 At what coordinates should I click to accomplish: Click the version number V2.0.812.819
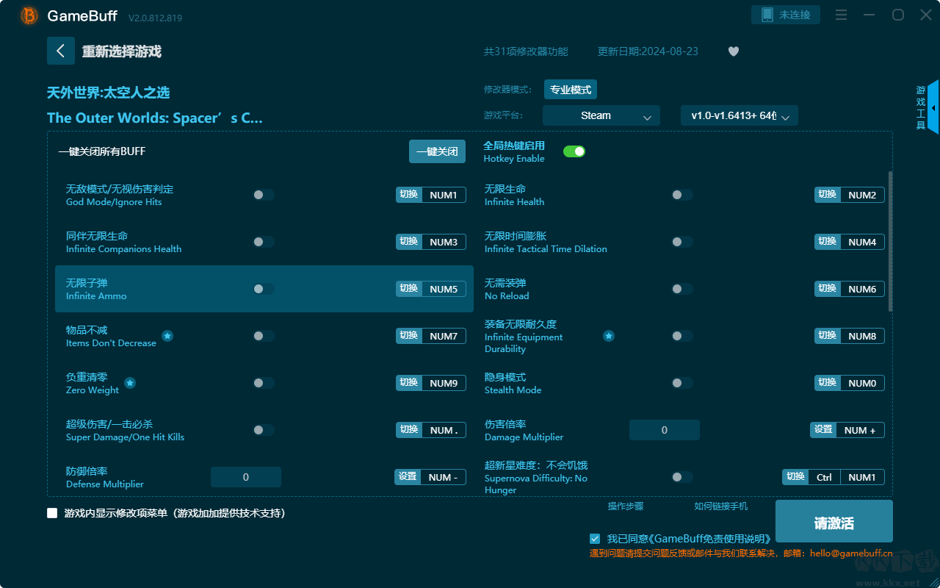point(155,17)
